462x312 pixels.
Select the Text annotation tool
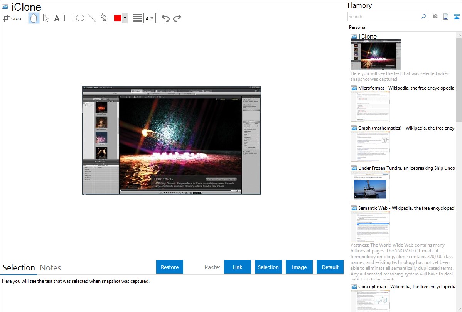click(57, 18)
